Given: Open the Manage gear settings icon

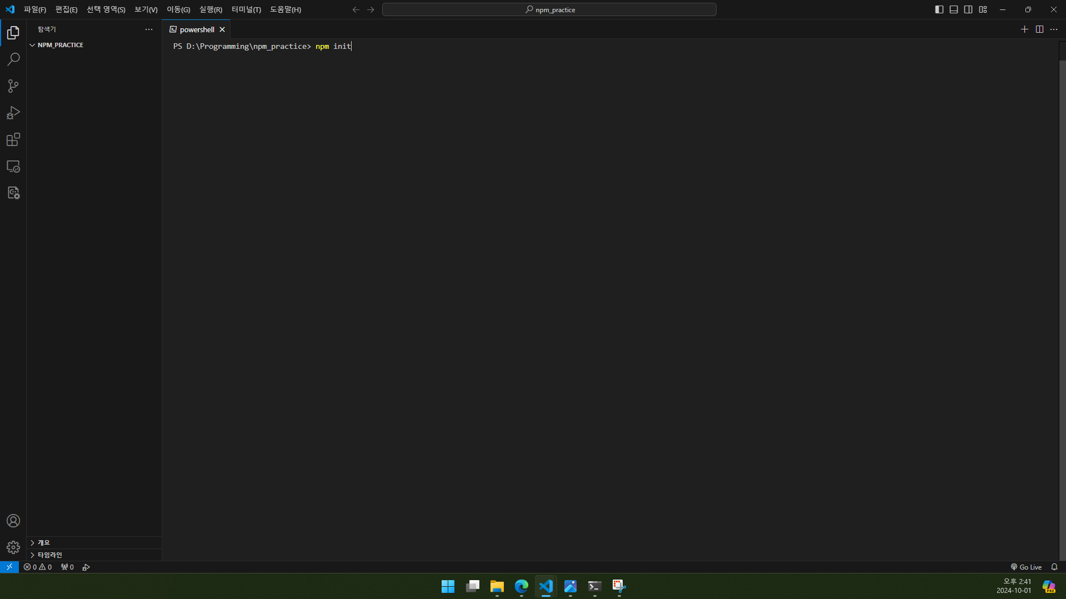Looking at the screenshot, I should pyautogui.click(x=13, y=547).
